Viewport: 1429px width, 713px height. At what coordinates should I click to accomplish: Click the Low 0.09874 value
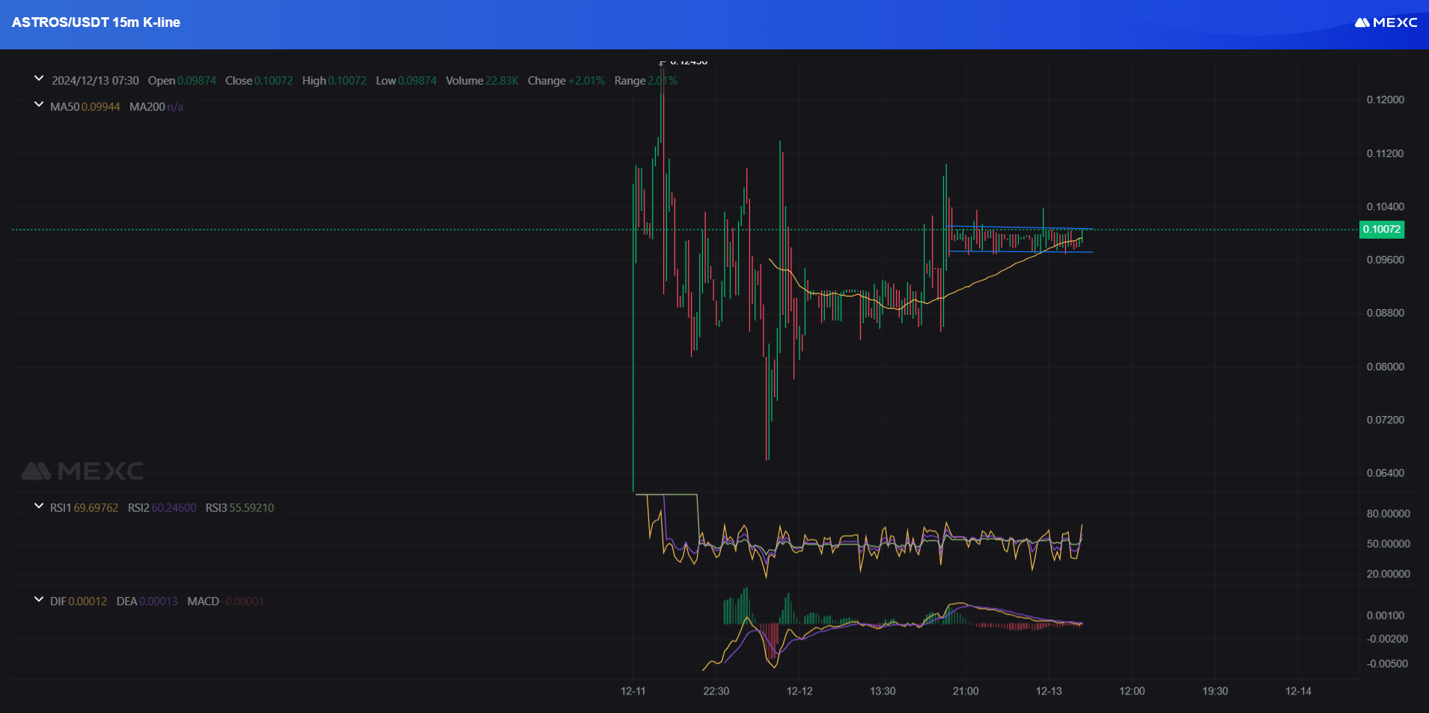tap(406, 81)
